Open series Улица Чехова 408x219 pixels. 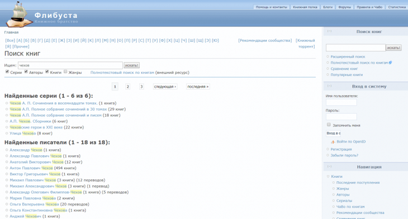pos(23,133)
